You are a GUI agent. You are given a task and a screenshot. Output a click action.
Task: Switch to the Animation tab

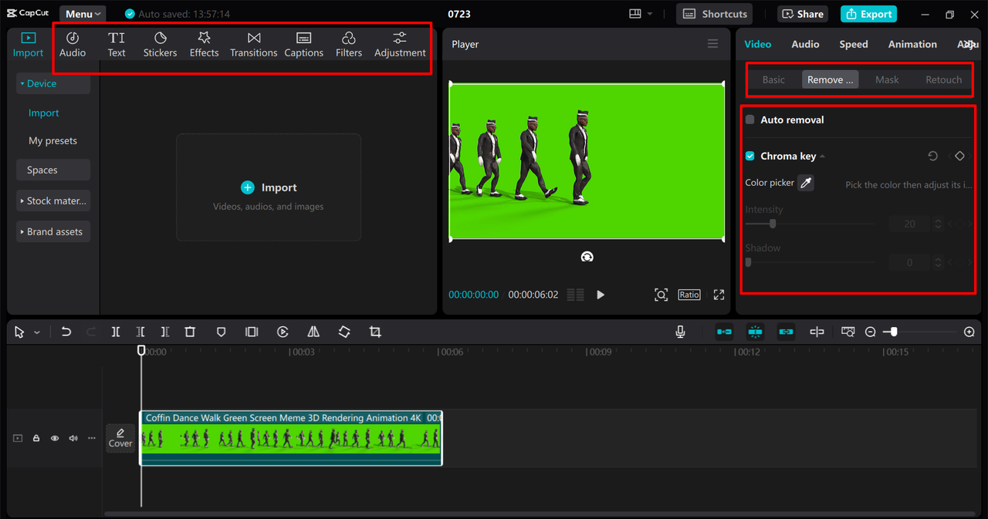(912, 44)
